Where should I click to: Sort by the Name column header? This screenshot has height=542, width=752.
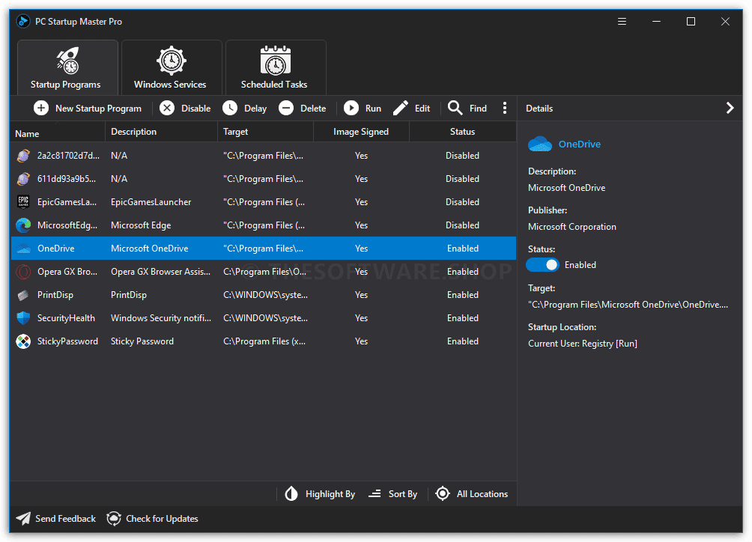58,133
